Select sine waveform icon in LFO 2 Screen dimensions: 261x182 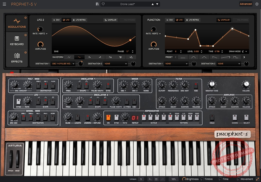[79, 57]
